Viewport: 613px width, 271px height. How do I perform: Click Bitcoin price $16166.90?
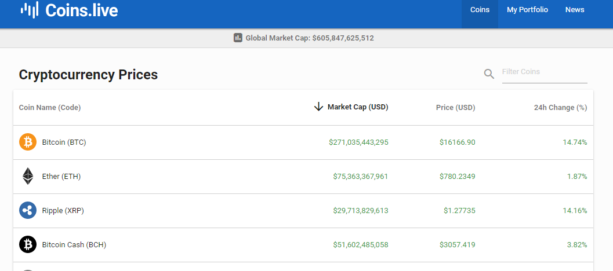tap(458, 142)
